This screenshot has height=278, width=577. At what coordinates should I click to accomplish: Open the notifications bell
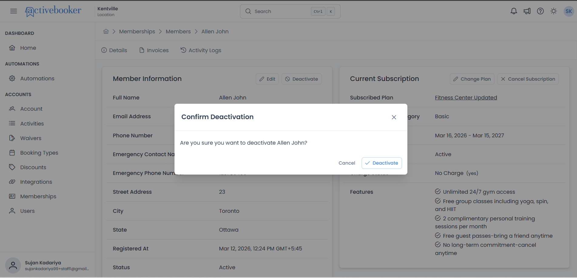pyautogui.click(x=514, y=11)
